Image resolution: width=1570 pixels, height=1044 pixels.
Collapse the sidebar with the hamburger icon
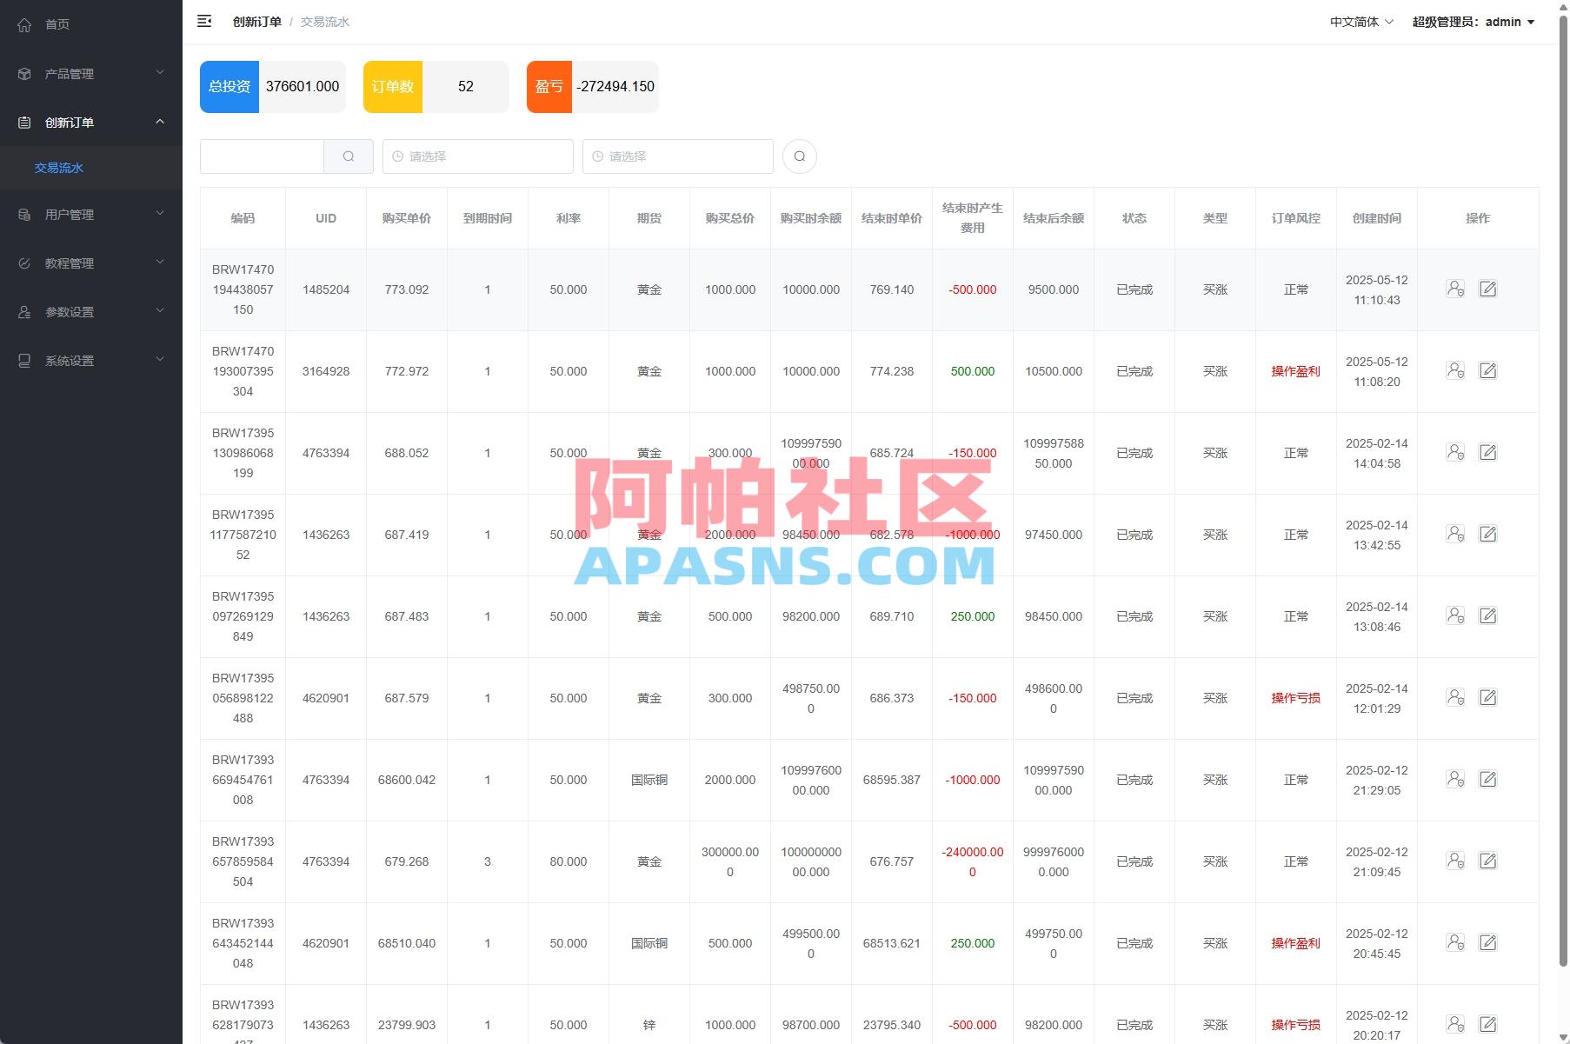tap(205, 21)
